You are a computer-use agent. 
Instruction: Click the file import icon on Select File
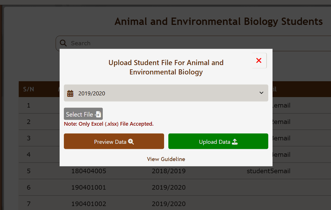coord(98,114)
